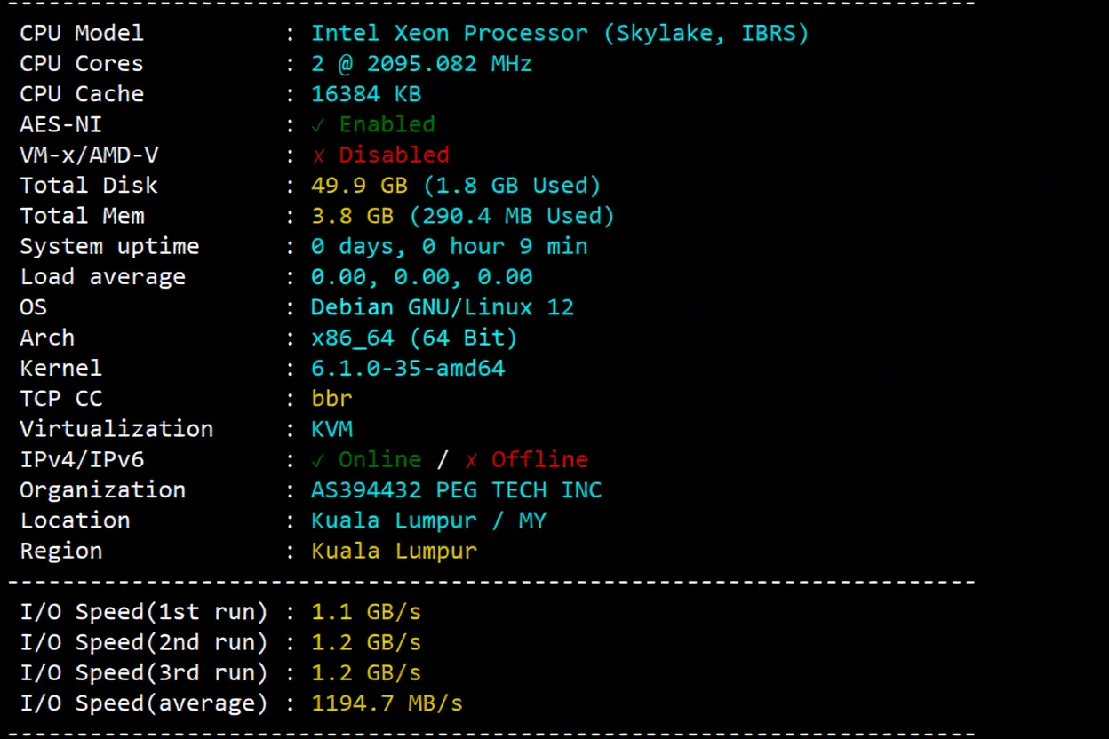Screen dimensions: 1109x739
Task: Click the Kernel label
Action: [x=61, y=368]
